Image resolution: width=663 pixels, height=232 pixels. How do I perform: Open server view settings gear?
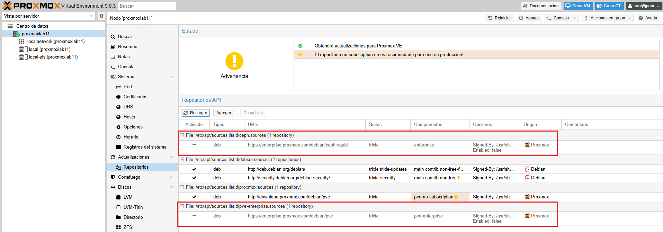pyautogui.click(x=101, y=16)
